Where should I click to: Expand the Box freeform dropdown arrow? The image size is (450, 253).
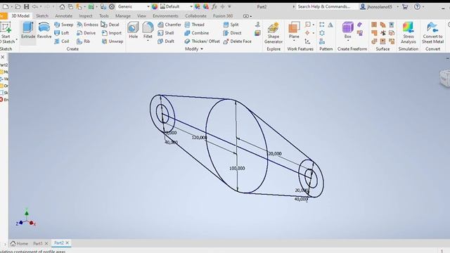coord(347,41)
